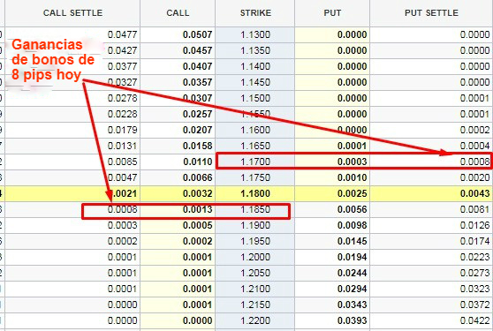Select strike price 1.1750
The image size is (493, 331).
click(x=255, y=177)
